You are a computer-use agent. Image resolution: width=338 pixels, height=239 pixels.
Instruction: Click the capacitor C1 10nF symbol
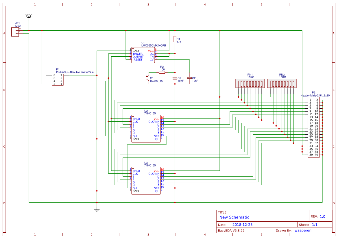[x=175, y=78]
